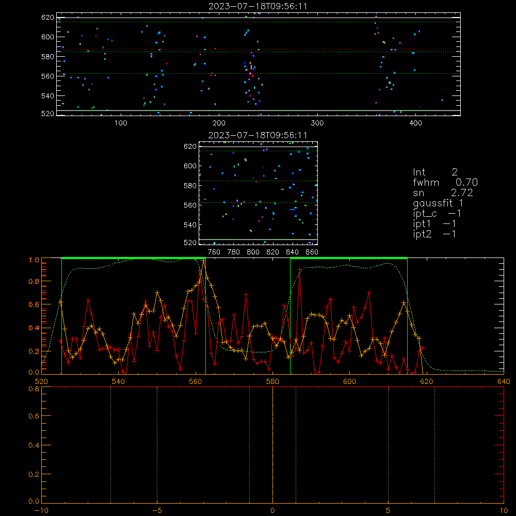Click the '820' x-axis label of the middle plot
This screenshot has width=516, height=516.
click(x=273, y=252)
